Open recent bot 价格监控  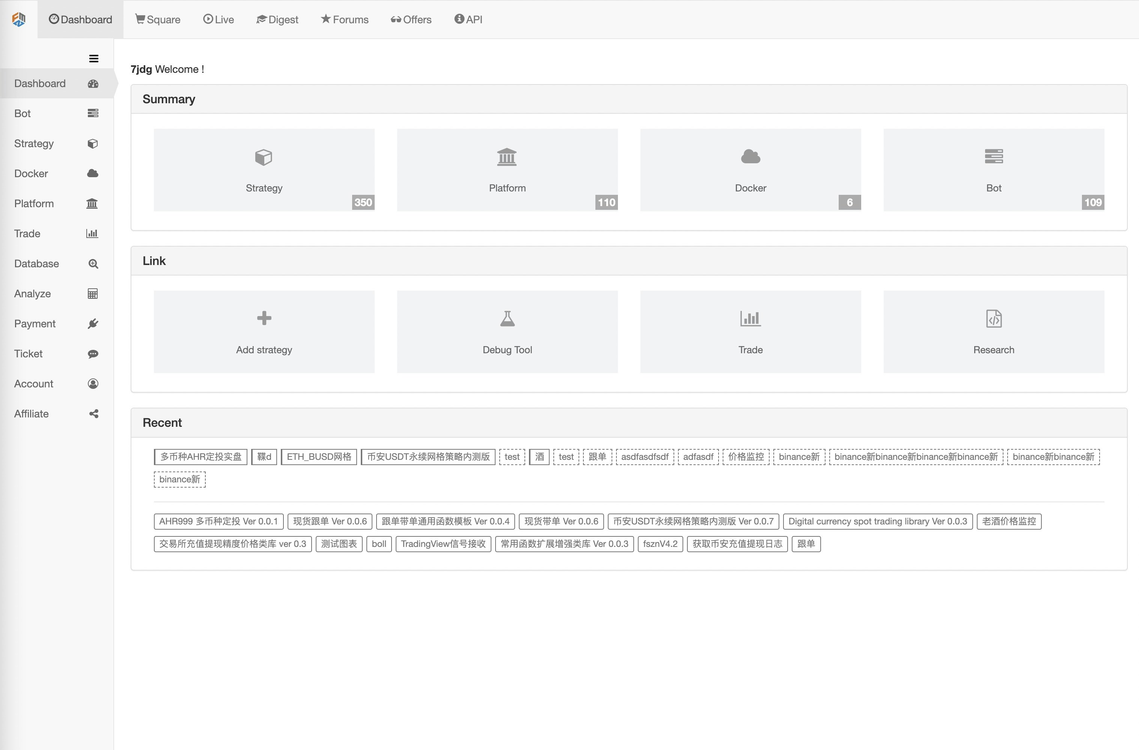click(x=746, y=457)
